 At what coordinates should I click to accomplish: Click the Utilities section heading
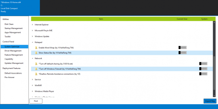tap(6, 19)
